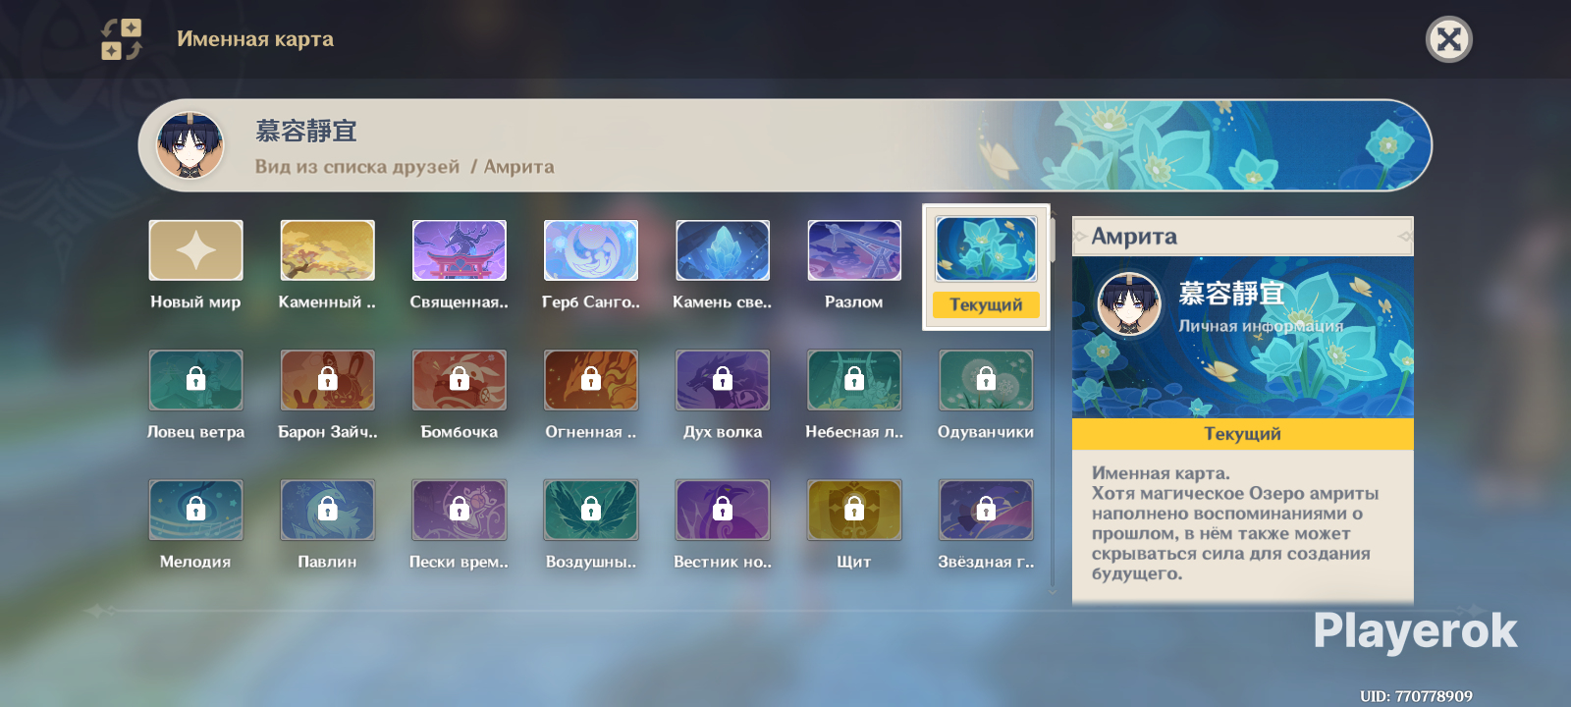Close the Именная карта screen
Screen dimensions: 1571x707
pyautogui.click(x=1448, y=39)
